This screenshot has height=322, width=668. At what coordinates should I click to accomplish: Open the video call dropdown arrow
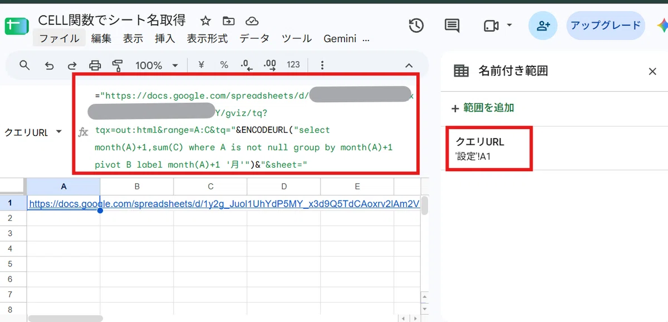pyautogui.click(x=509, y=26)
